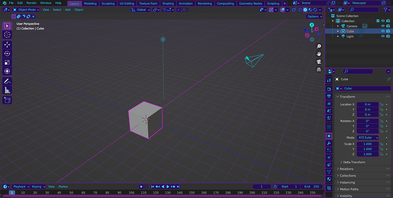Open the World properties tab
Image resolution: width=393 pixels, height=198 pixels.
tap(329, 118)
